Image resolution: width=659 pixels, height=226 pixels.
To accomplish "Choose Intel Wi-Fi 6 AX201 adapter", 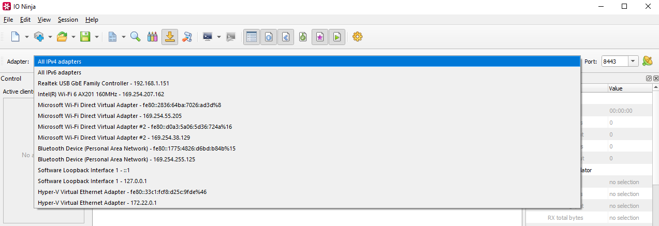I will pos(307,94).
